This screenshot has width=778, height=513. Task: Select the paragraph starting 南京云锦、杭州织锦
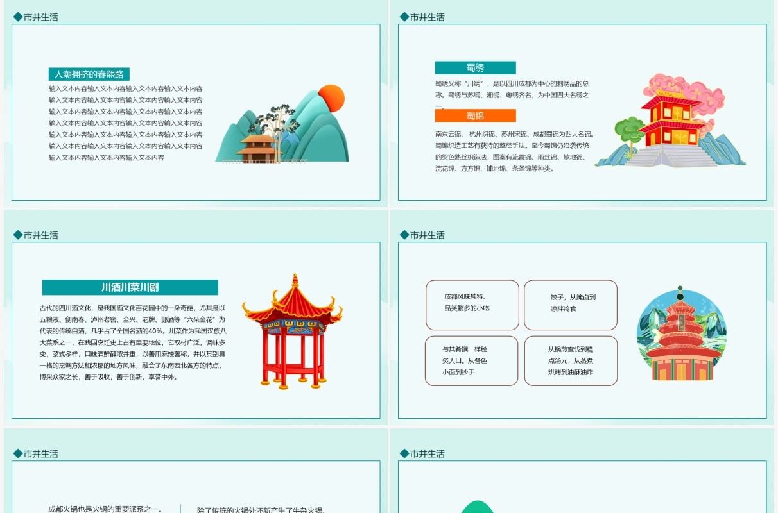pos(515,151)
